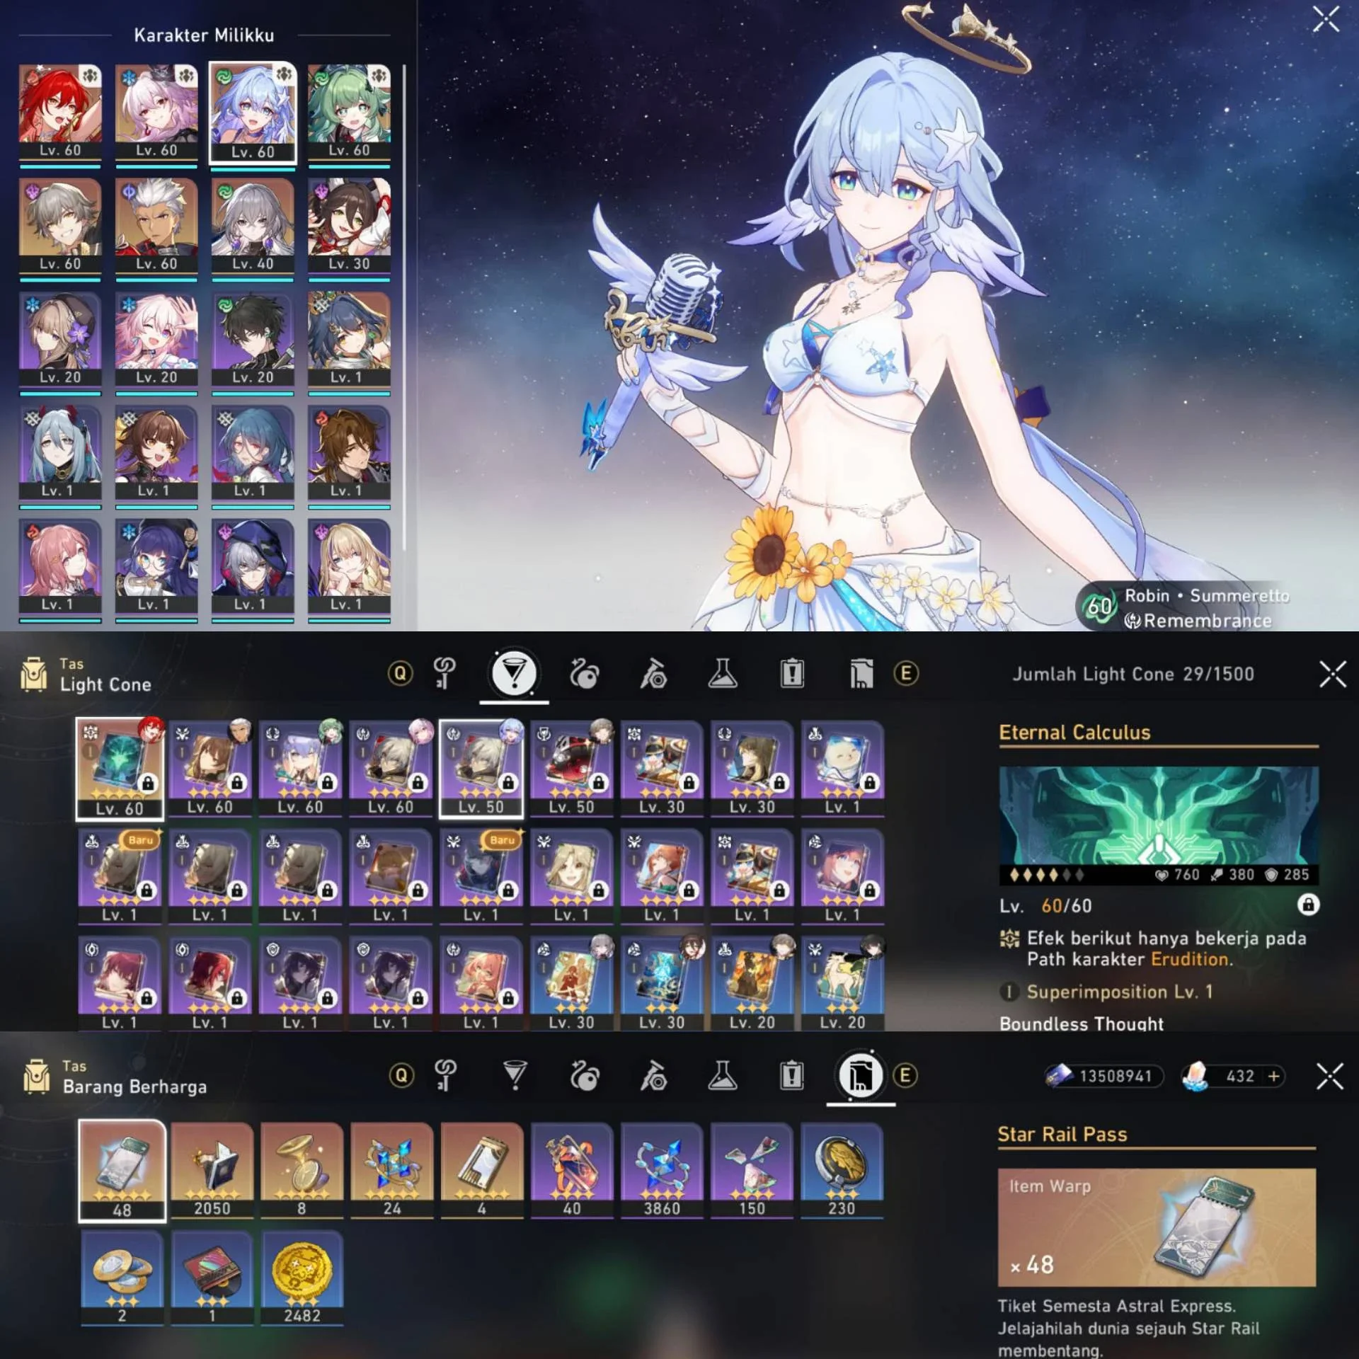Image resolution: width=1359 pixels, height=1359 pixels.
Task: Select the highlighted Lv. 50 light cone
Action: point(481,769)
